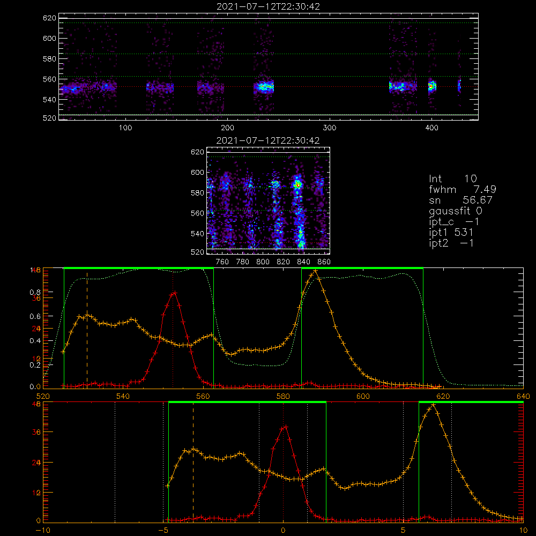Click y-axis label 580 on the middle image
The image size is (536, 536).
click(x=197, y=193)
